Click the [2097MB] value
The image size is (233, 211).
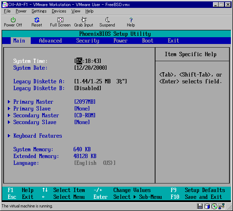(85, 102)
